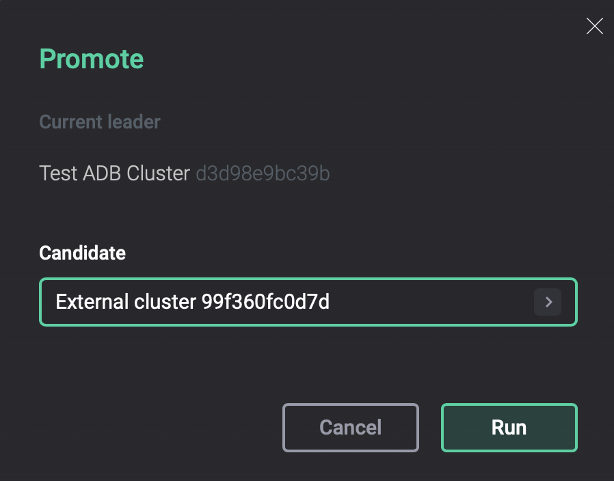Click the green Promote heading text

click(92, 59)
